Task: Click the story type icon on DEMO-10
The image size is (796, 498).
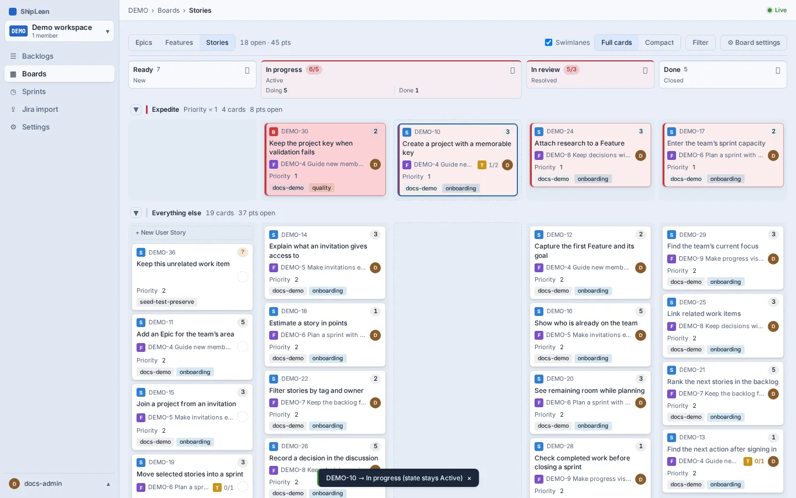Action: (x=407, y=132)
